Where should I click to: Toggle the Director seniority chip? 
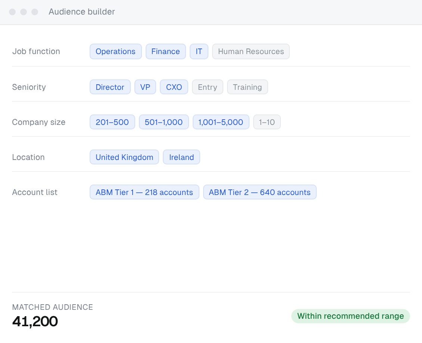tap(110, 87)
